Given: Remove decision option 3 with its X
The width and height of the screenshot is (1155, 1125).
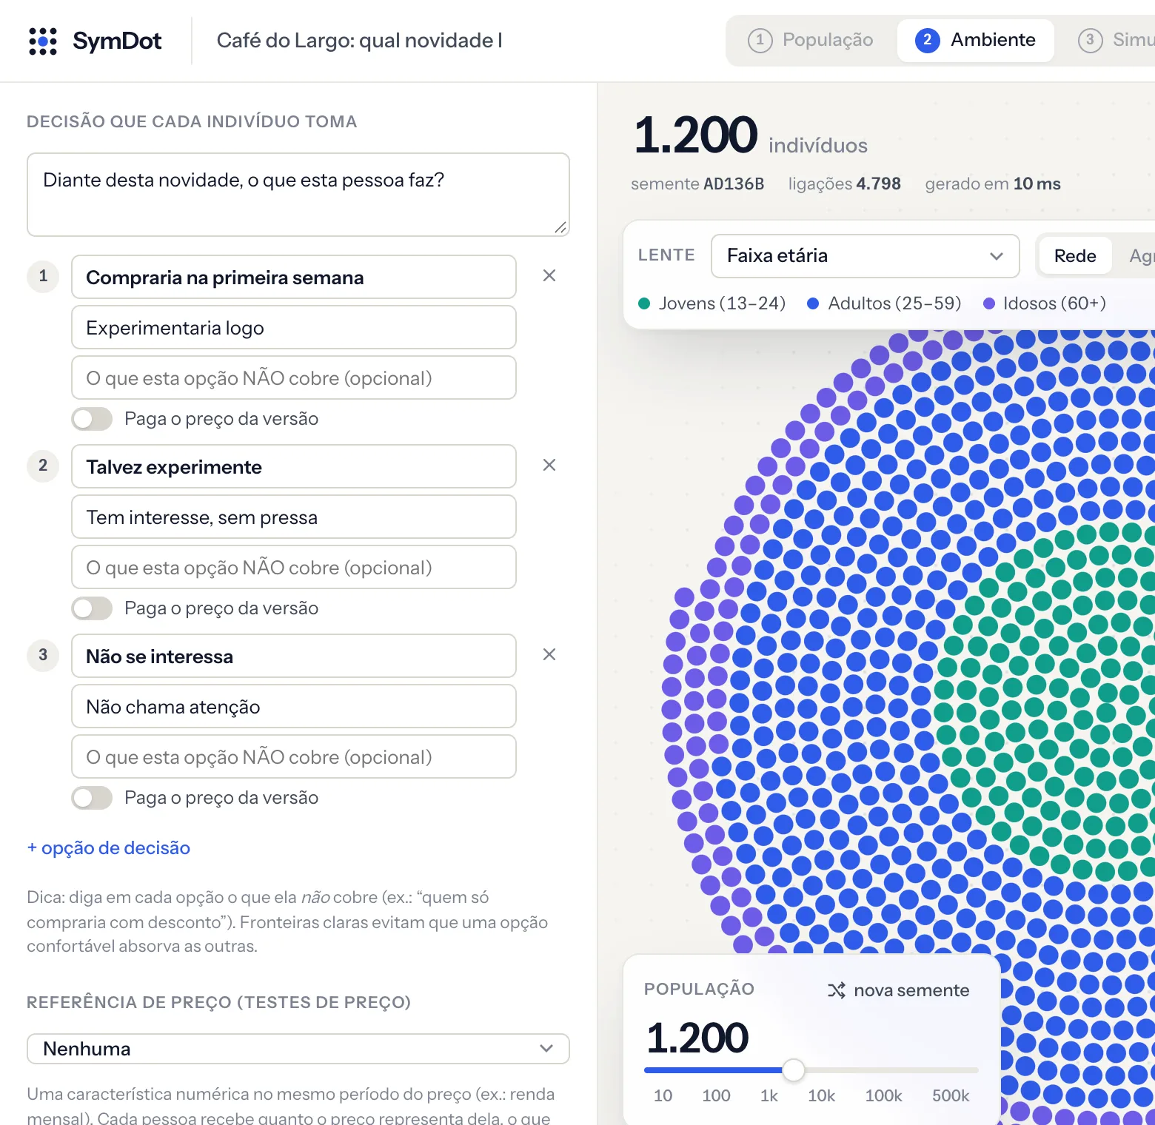Looking at the screenshot, I should (549, 654).
